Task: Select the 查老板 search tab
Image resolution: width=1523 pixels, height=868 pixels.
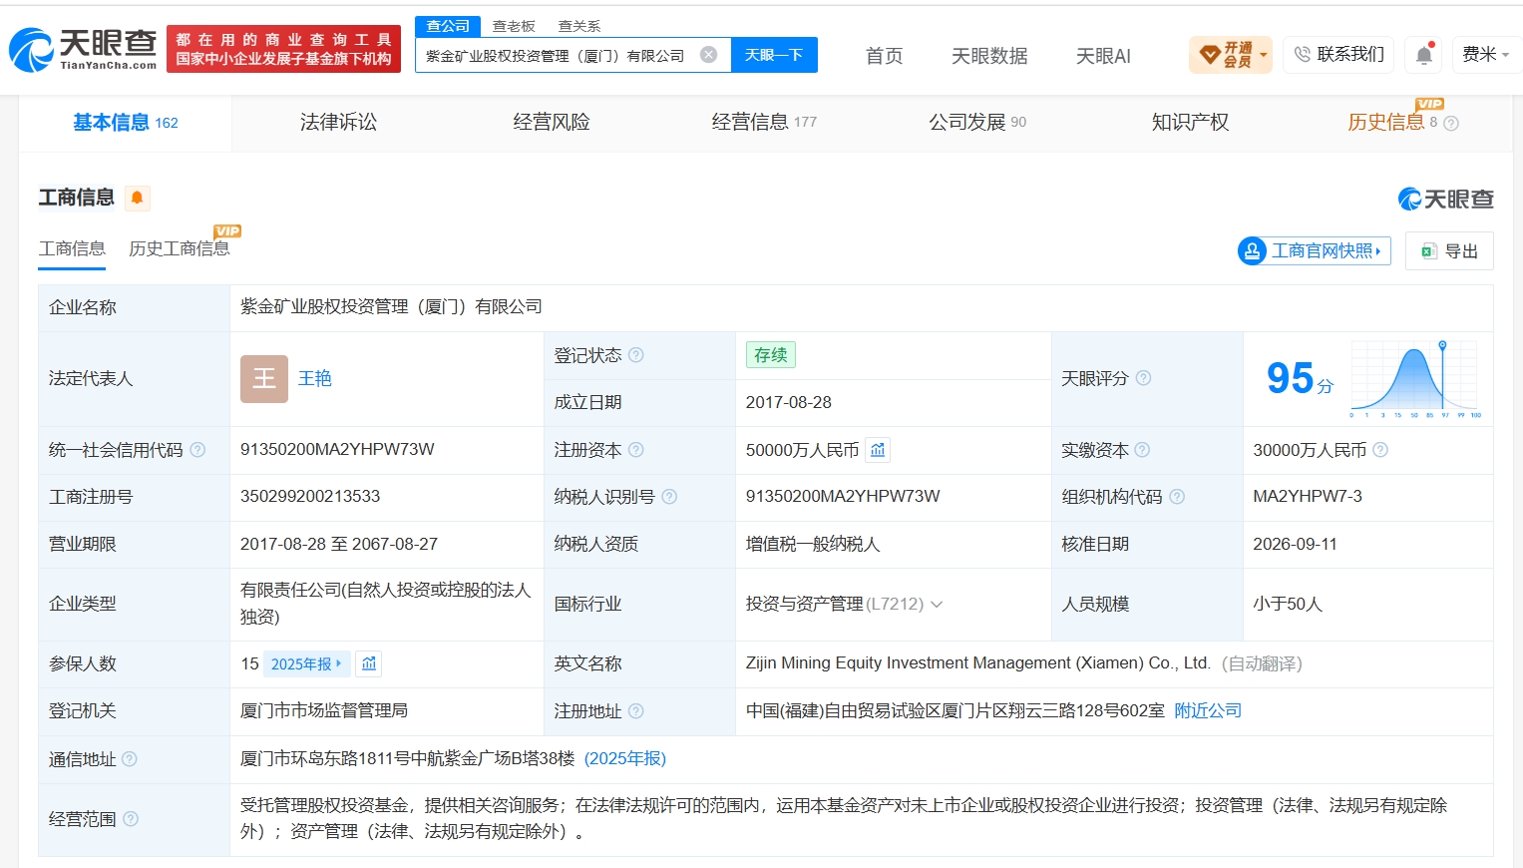Action: point(514,27)
